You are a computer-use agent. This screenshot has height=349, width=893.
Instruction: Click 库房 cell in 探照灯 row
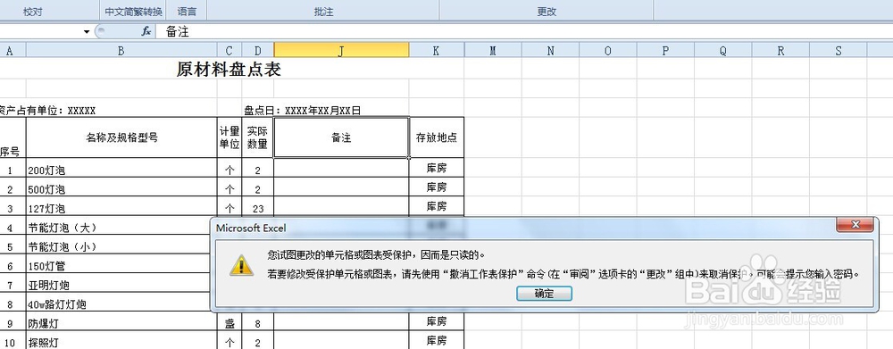click(x=437, y=340)
